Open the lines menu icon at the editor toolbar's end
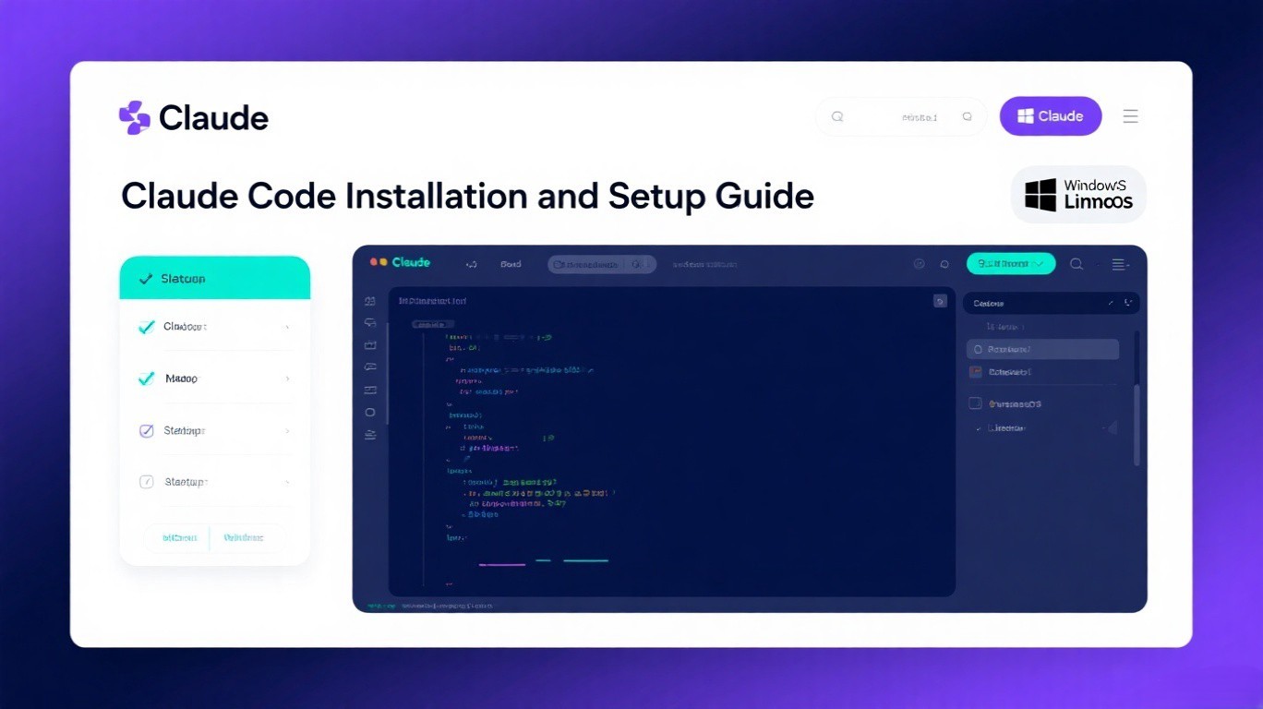 pos(1121,264)
